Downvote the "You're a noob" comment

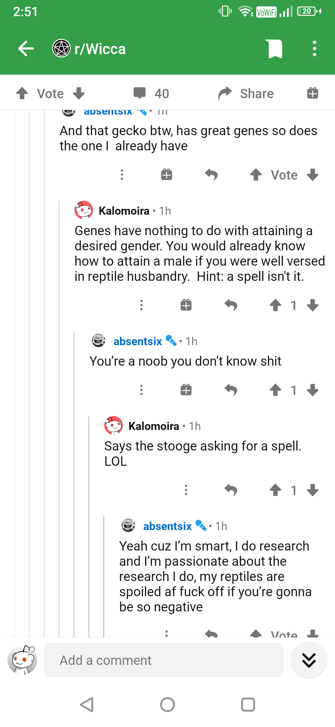click(313, 390)
